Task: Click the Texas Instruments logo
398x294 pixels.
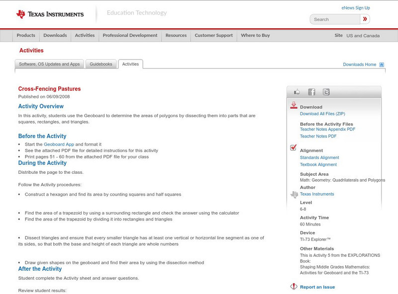Action: (x=50, y=14)
